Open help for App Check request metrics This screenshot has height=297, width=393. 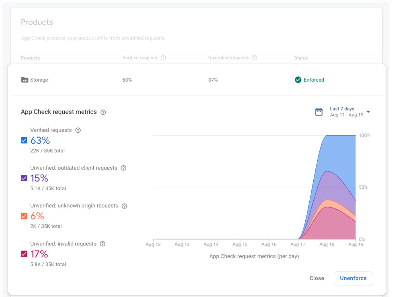pos(103,112)
